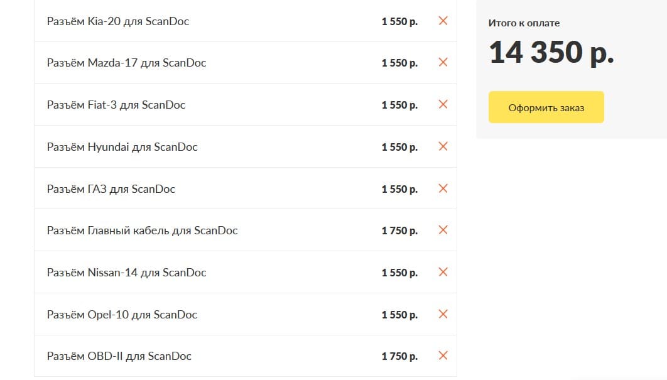Delete Главный кабель item from cart
This screenshot has height=380, width=667.
point(443,230)
